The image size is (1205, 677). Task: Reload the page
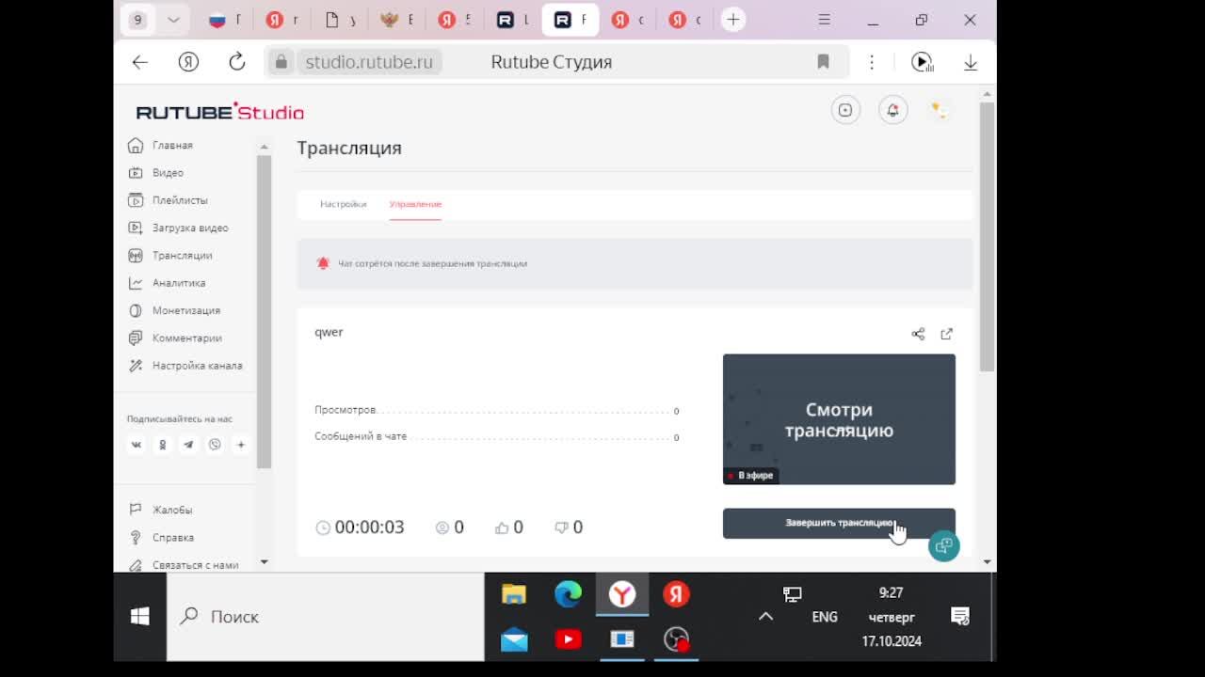coord(237,62)
